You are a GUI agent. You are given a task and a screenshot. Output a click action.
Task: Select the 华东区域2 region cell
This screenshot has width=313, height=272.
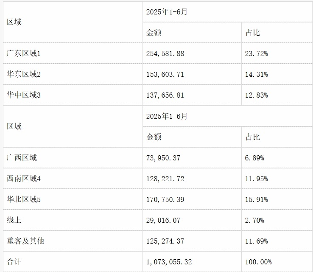pyautogui.click(x=23, y=74)
